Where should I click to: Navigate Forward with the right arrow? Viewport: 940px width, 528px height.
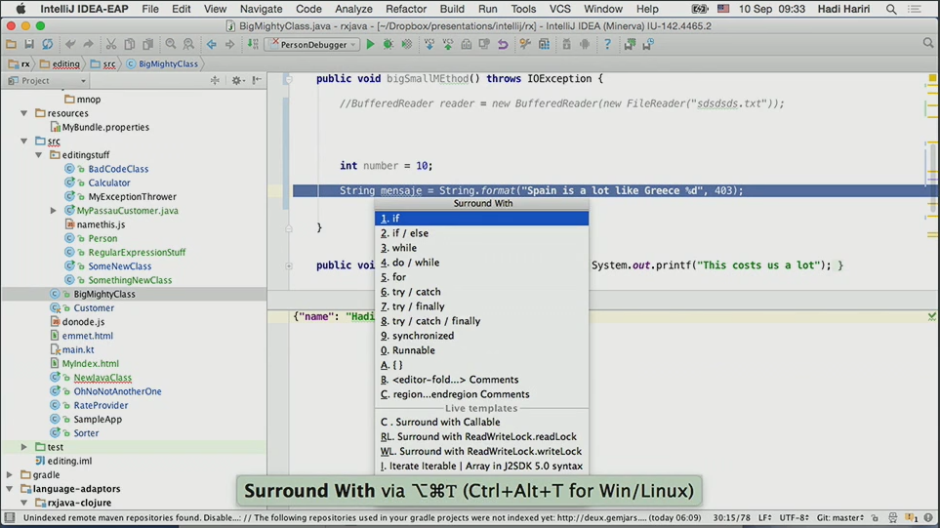[x=229, y=44]
